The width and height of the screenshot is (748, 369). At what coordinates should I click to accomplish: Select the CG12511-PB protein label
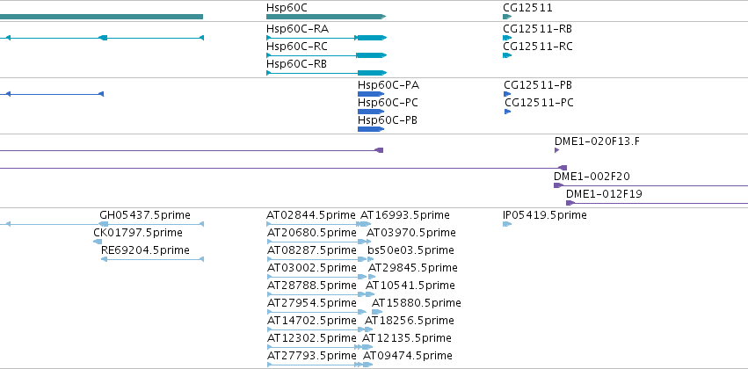[538, 85]
